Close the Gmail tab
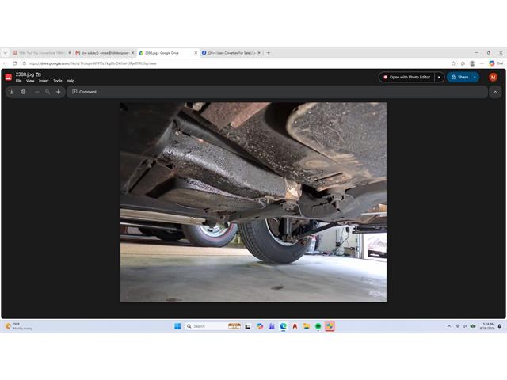The image size is (507, 380). point(132,53)
